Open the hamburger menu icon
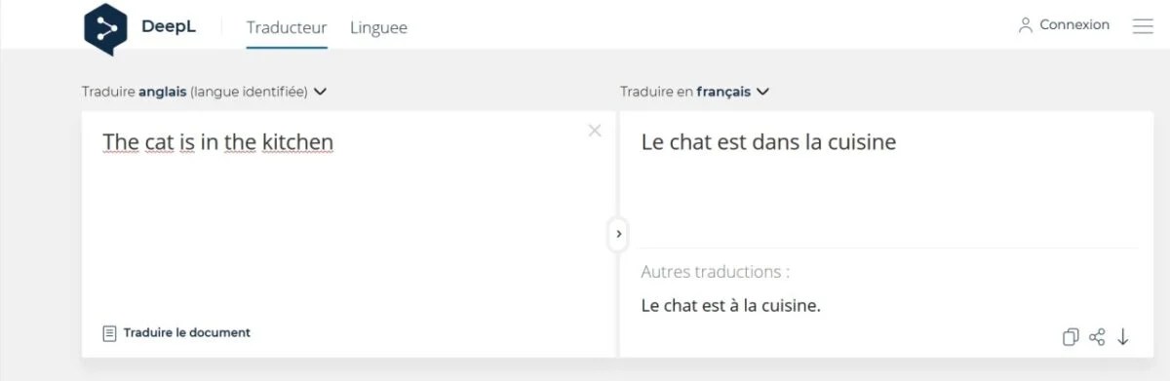 [1143, 26]
